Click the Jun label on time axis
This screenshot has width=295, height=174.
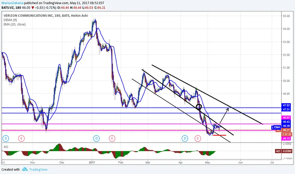click(x=240, y=162)
